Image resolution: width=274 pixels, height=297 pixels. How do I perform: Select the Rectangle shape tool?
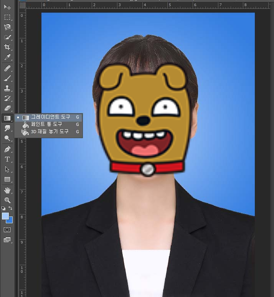point(7,179)
